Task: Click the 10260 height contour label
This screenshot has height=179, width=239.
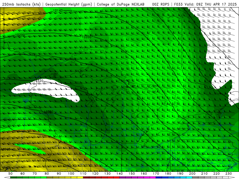Action: click(x=71, y=59)
